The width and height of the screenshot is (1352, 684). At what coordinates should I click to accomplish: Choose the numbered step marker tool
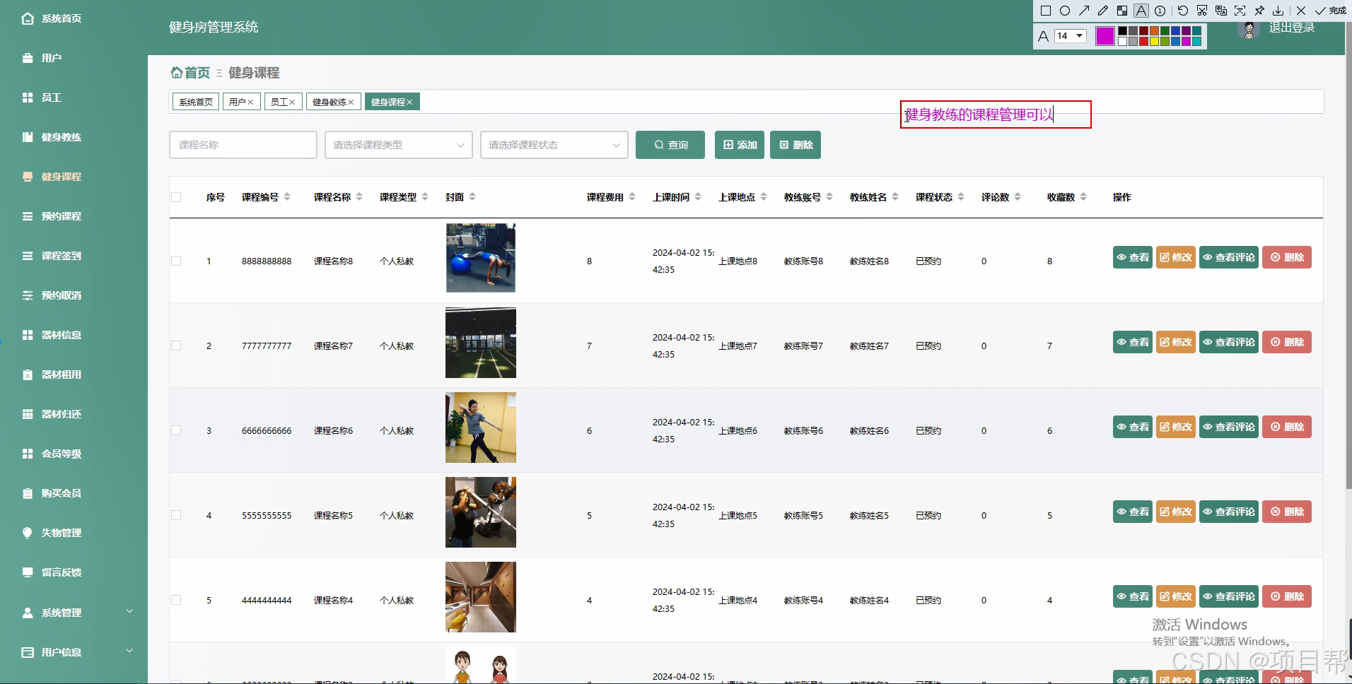(1160, 11)
